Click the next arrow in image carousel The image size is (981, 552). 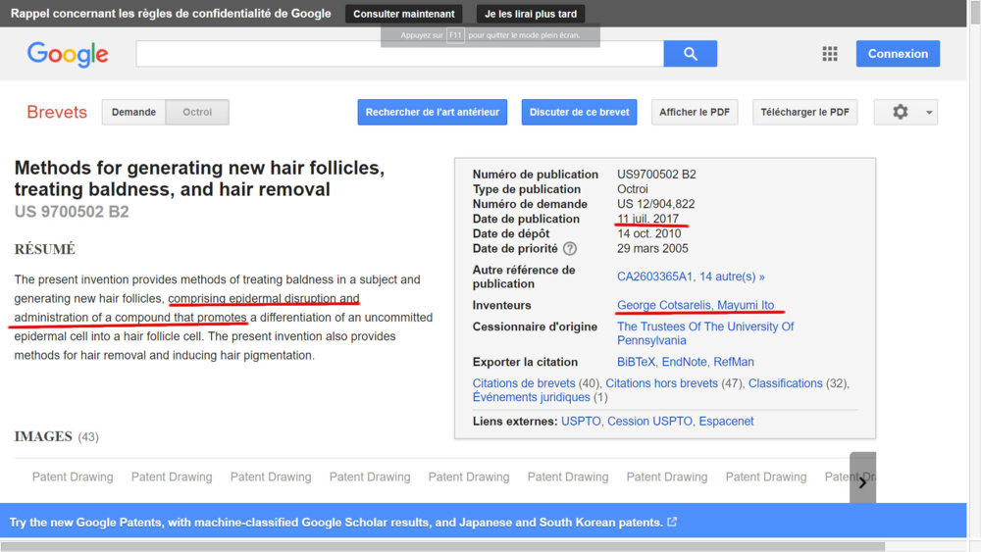(x=862, y=481)
